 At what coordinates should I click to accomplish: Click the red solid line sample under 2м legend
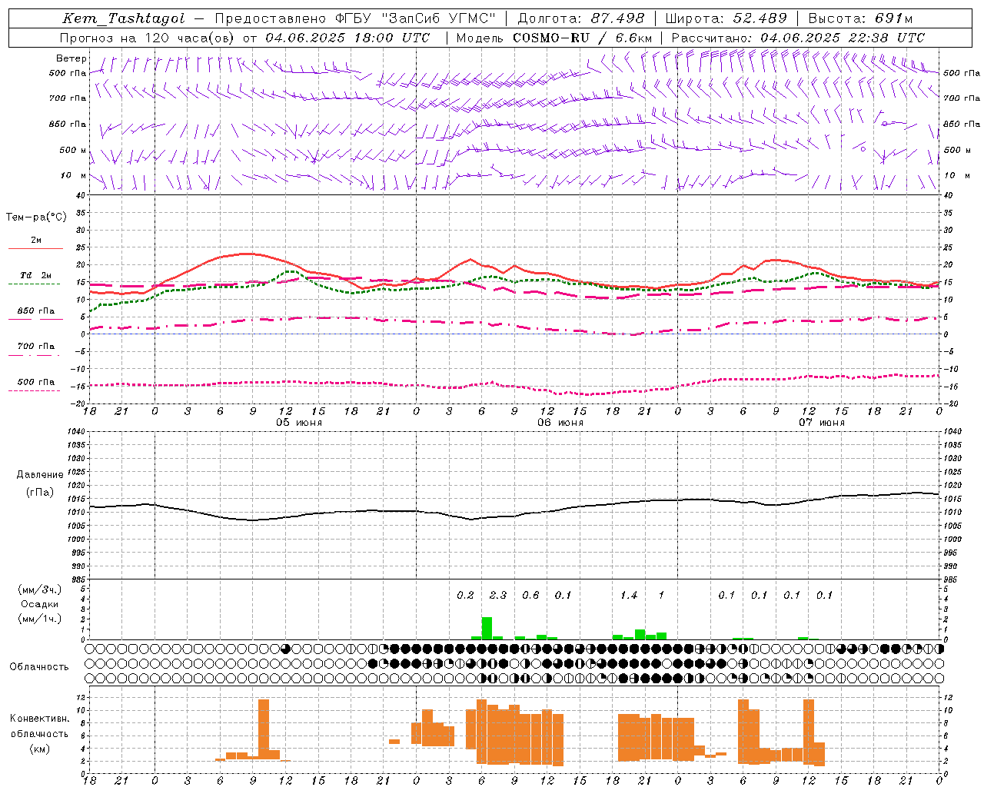35,249
